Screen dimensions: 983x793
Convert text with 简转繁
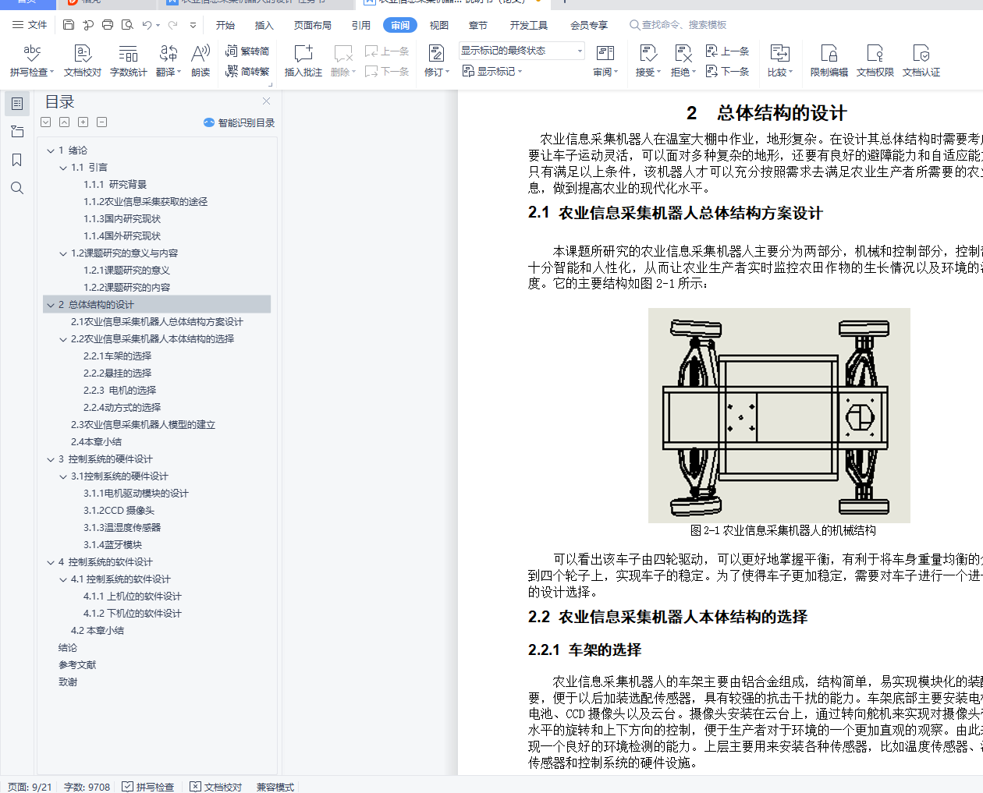click(247, 71)
